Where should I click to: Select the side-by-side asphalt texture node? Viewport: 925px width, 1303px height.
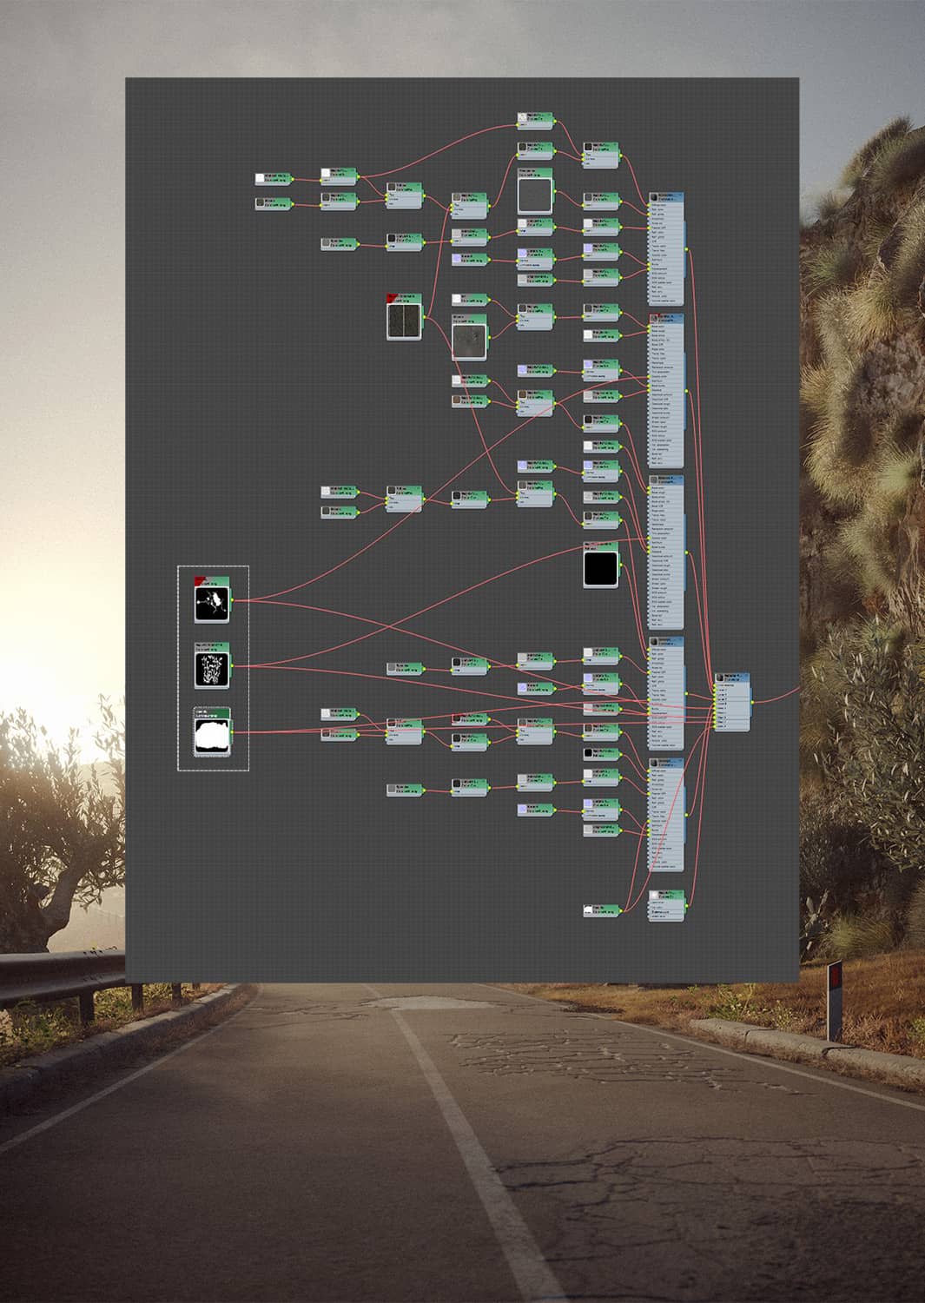point(404,320)
